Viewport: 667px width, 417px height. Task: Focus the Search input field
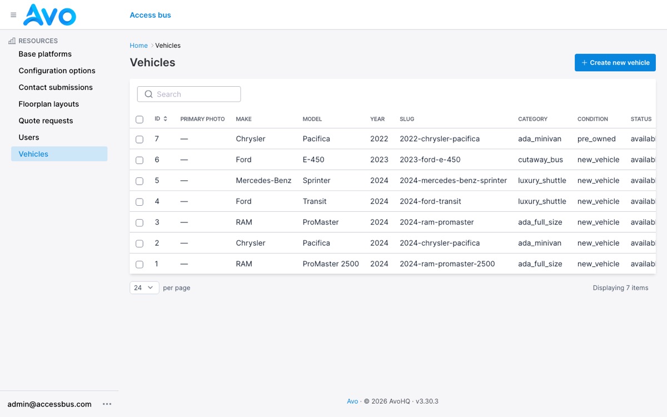click(x=189, y=94)
